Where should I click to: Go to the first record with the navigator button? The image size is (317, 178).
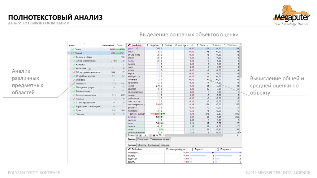pos(137,135)
